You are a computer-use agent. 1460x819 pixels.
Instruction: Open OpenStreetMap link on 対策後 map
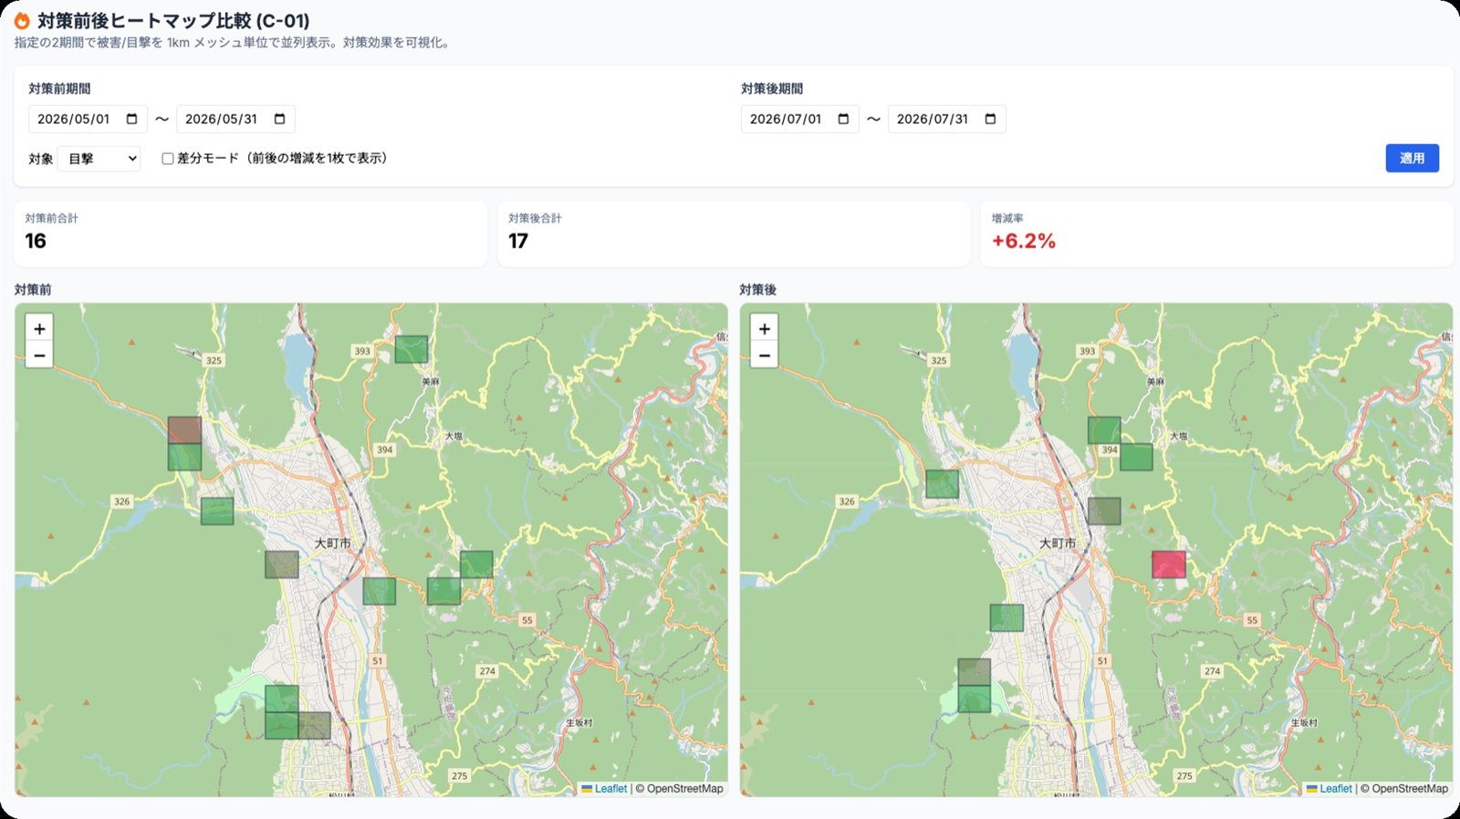coord(1410,789)
